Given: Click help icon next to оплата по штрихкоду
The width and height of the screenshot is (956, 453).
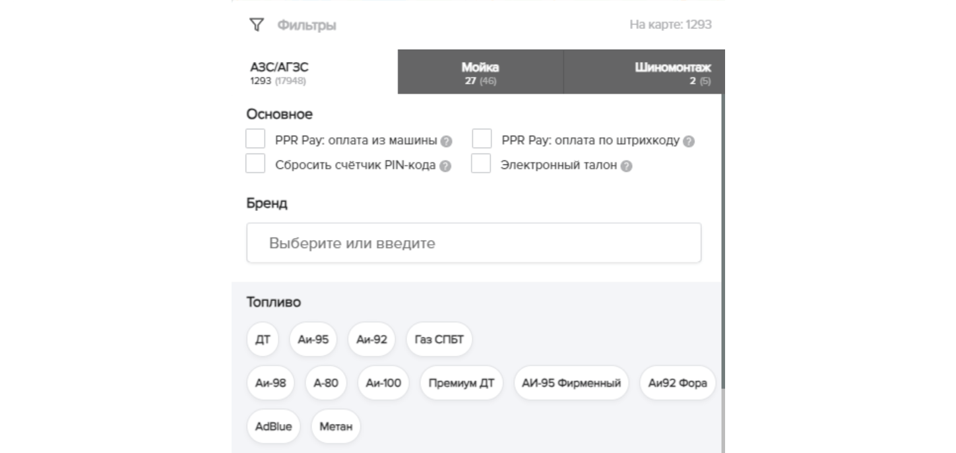Looking at the screenshot, I should (689, 141).
